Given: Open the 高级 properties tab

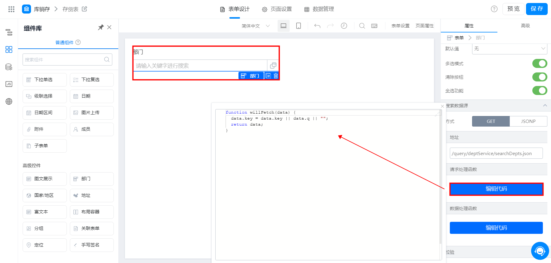Looking at the screenshot, I should (x=525, y=26).
